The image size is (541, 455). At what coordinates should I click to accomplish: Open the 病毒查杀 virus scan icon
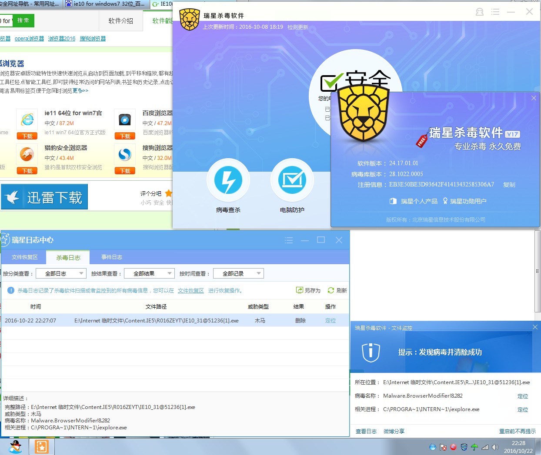(x=228, y=180)
